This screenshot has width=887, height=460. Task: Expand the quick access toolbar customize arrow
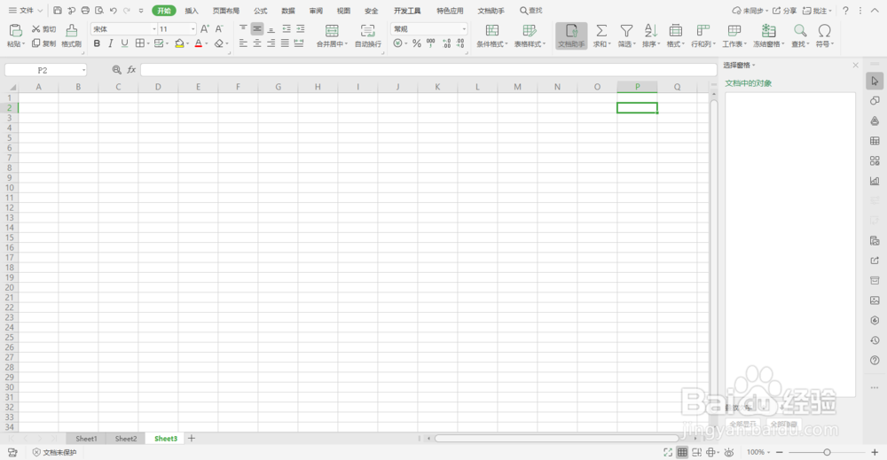pos(141,10)
